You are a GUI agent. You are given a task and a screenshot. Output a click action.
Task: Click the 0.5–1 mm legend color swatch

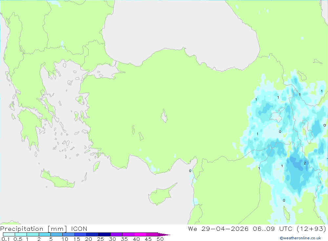pyautogui.click(x=21, y=234)
